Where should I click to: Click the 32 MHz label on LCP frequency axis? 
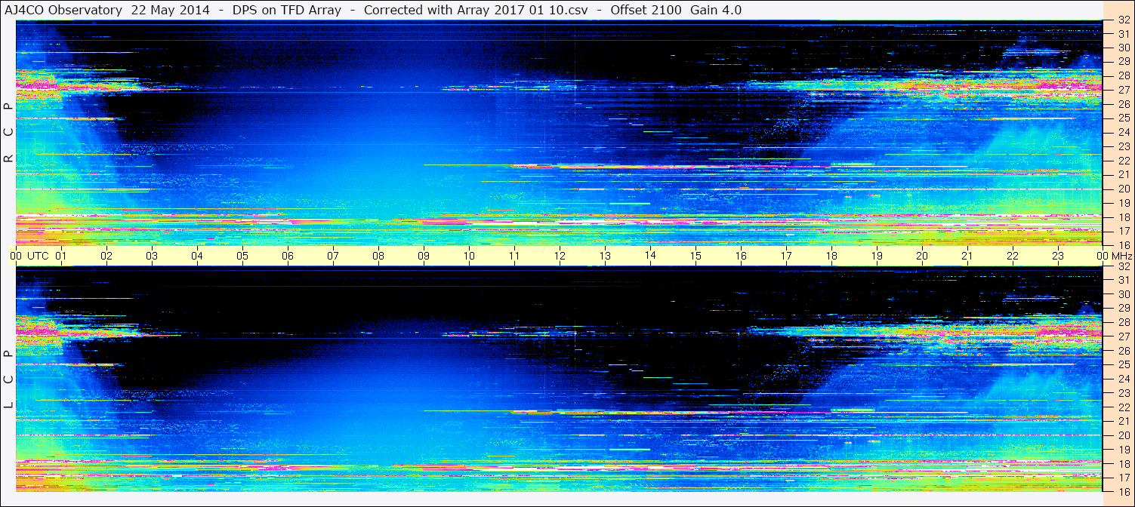coord(1123,266)
